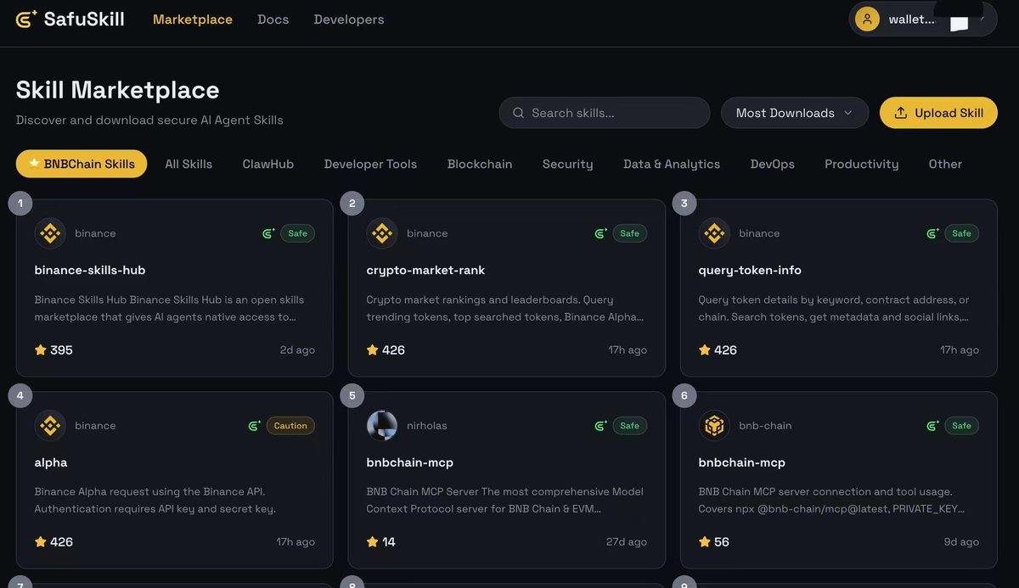Viewport: 1019px width, 588px height.
Task: Click the Binance logo on binance-skills-hub card
Action: (x=50, y=233)
